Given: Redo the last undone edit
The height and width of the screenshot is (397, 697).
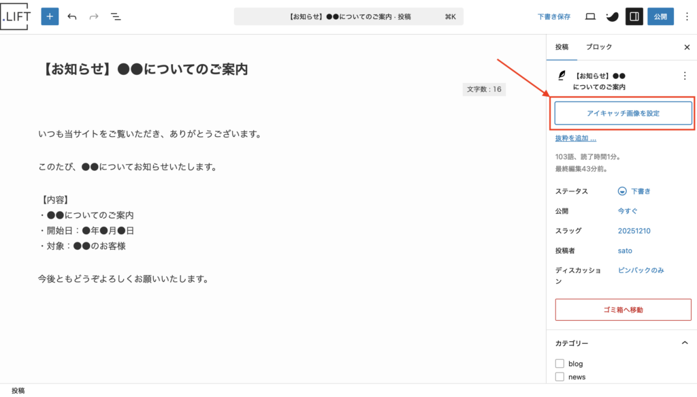Looking at the screenshot, I should pyautogui.click(x=94, y=16).
